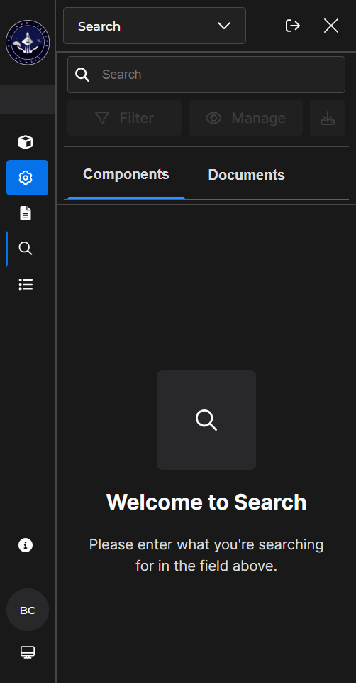Click the Manage button

tap(245, 118)
